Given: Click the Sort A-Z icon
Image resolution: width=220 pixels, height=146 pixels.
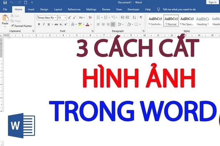Looking at the screenshot, I should click(x=134, y=17).
